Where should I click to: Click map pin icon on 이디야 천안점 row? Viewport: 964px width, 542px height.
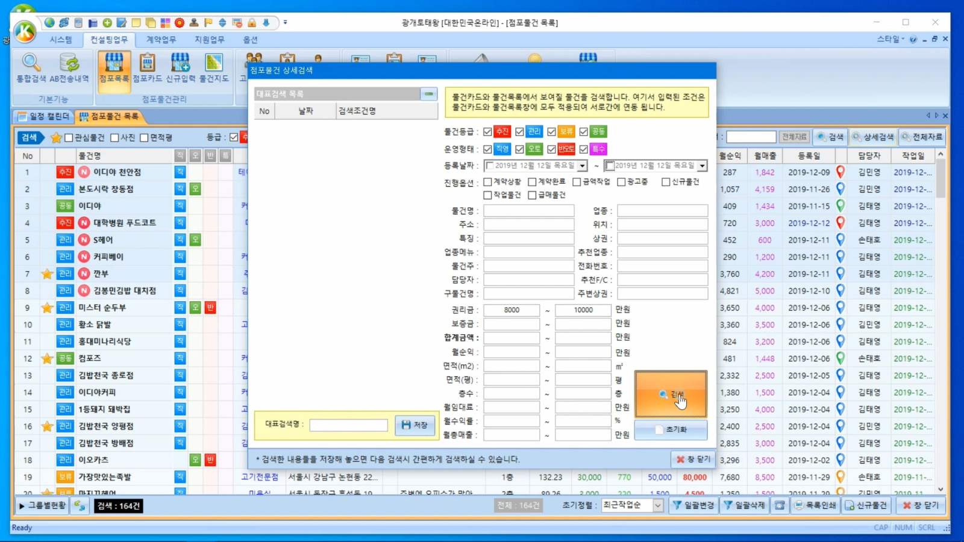point(840,172)
